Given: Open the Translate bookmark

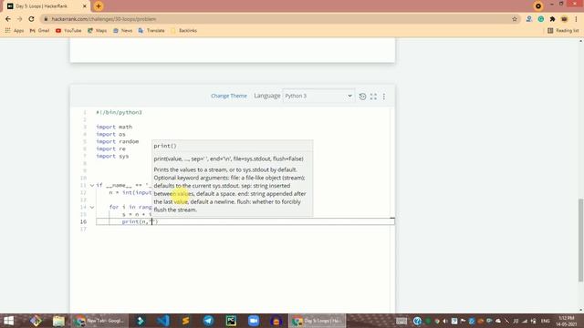Looking at the screenshot, I should (151, 30).
